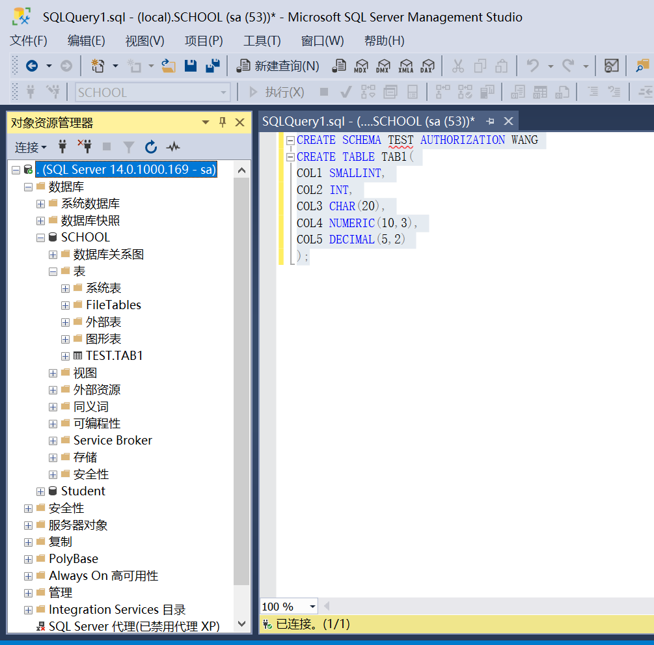This screenshot has height=645, width=654.
Task: Select the Integration Services 目录 item
Action: 117,610
